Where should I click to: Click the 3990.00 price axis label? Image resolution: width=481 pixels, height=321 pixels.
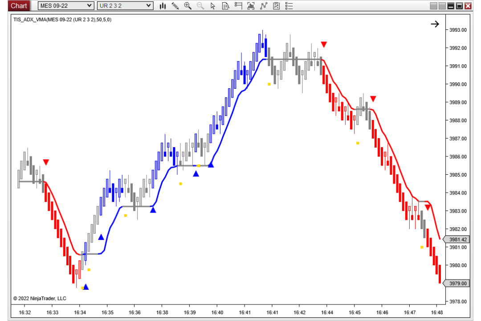458,84
